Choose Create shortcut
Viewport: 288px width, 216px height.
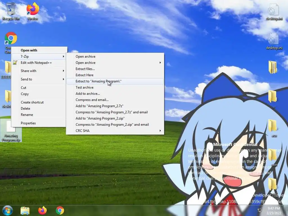click(x=39, y=102)
